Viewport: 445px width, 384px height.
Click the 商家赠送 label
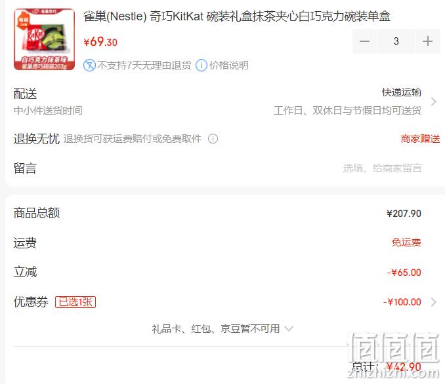click(420, 139)
